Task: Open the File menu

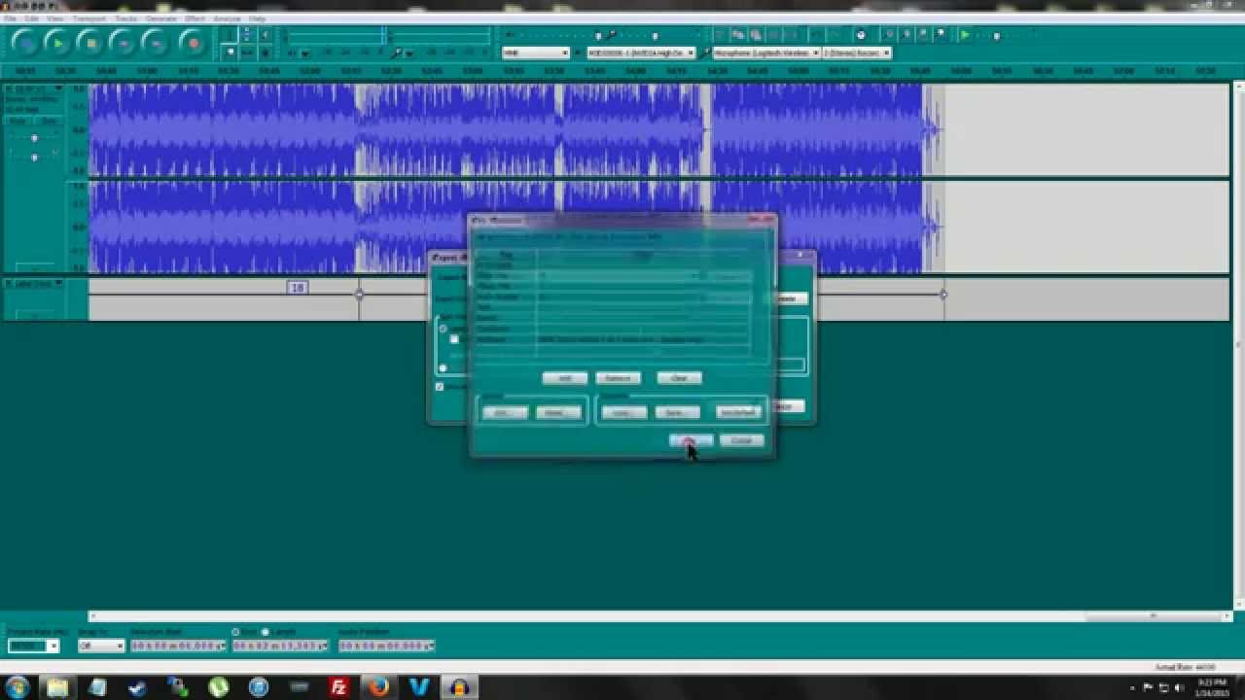Action: (10, 18)
